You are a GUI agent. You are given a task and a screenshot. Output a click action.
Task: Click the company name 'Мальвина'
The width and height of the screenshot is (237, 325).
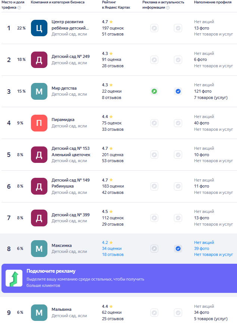coord(61,309)
